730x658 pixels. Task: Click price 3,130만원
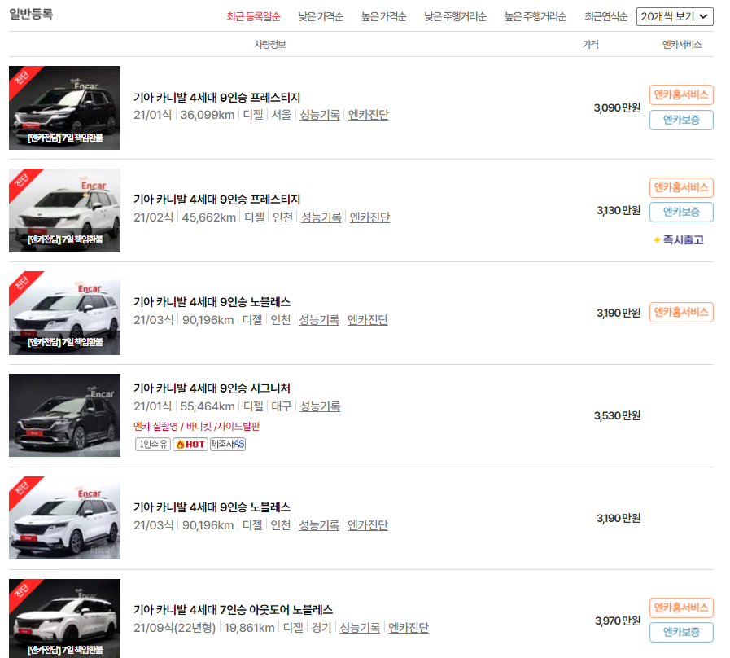(619, 211)
